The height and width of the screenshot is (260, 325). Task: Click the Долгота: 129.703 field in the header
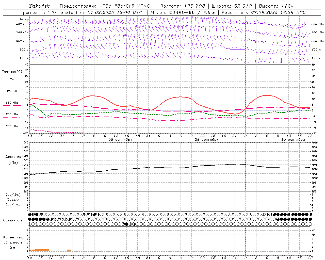(x=182, y=6)
